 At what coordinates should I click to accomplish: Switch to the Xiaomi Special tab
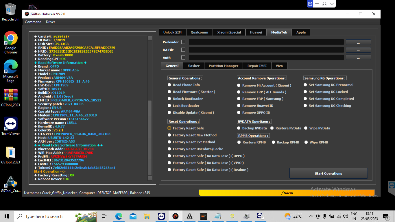point(229,32)
